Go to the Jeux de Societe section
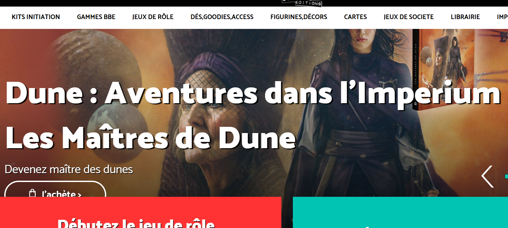Image resolution: width=508 pixels, height=228 pixels. (x=409, y=17)
